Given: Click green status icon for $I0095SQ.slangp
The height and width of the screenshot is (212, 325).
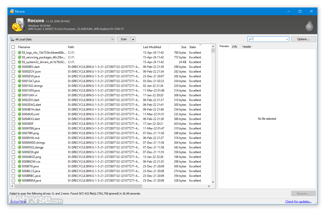Looking at the screenshot, I should click(20, 147).
